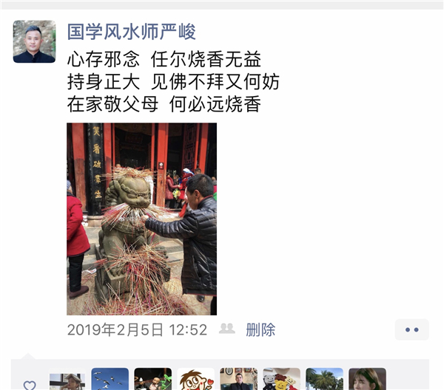Open liker avatar of man in suit
Image resolution: width=444 pixels, height=390 pixels.
point(239,379)
